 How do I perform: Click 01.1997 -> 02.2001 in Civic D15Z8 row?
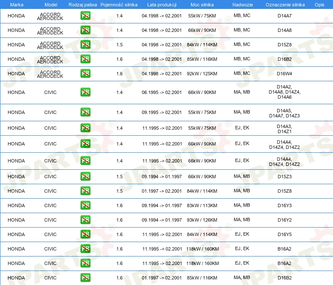click(x=162, y=191)
